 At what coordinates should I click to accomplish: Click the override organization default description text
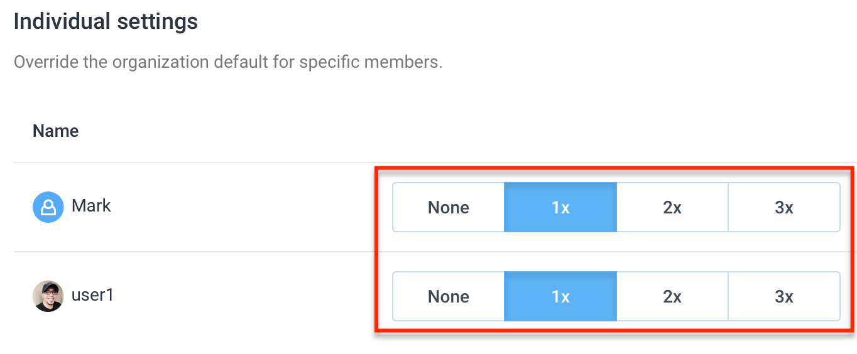tap(228, 63)
